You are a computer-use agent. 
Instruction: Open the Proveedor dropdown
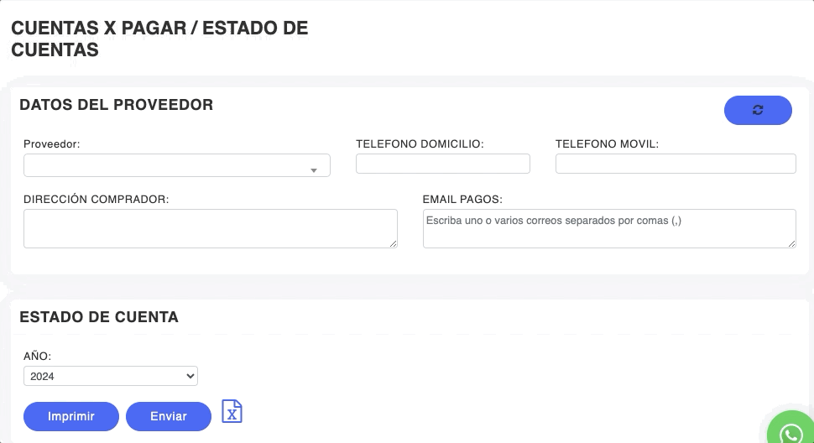coord(177,165)
